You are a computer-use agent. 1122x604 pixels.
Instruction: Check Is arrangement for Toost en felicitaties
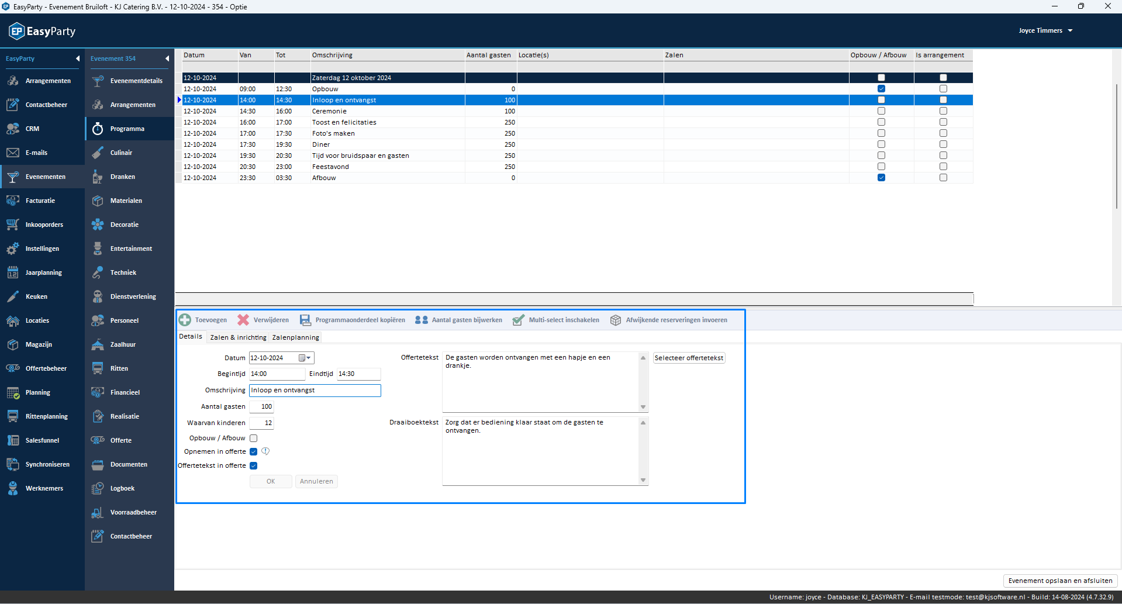pos(943,122)
